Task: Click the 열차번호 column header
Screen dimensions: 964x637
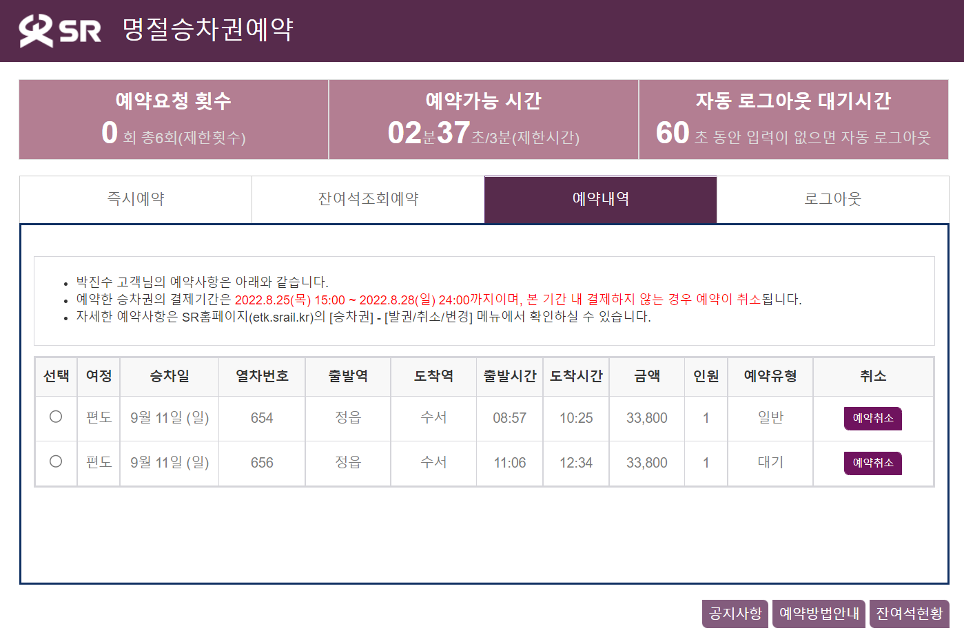Action: [262, 376]
